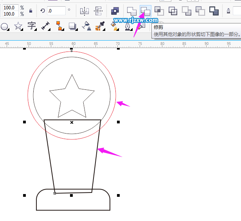Select the Ellipse tool
Screen dimensions: 241x221
coord(5,27)
